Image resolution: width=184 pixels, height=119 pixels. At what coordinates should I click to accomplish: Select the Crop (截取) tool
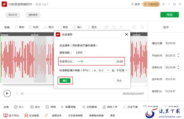pyautogui.click(x=63, y=27)
